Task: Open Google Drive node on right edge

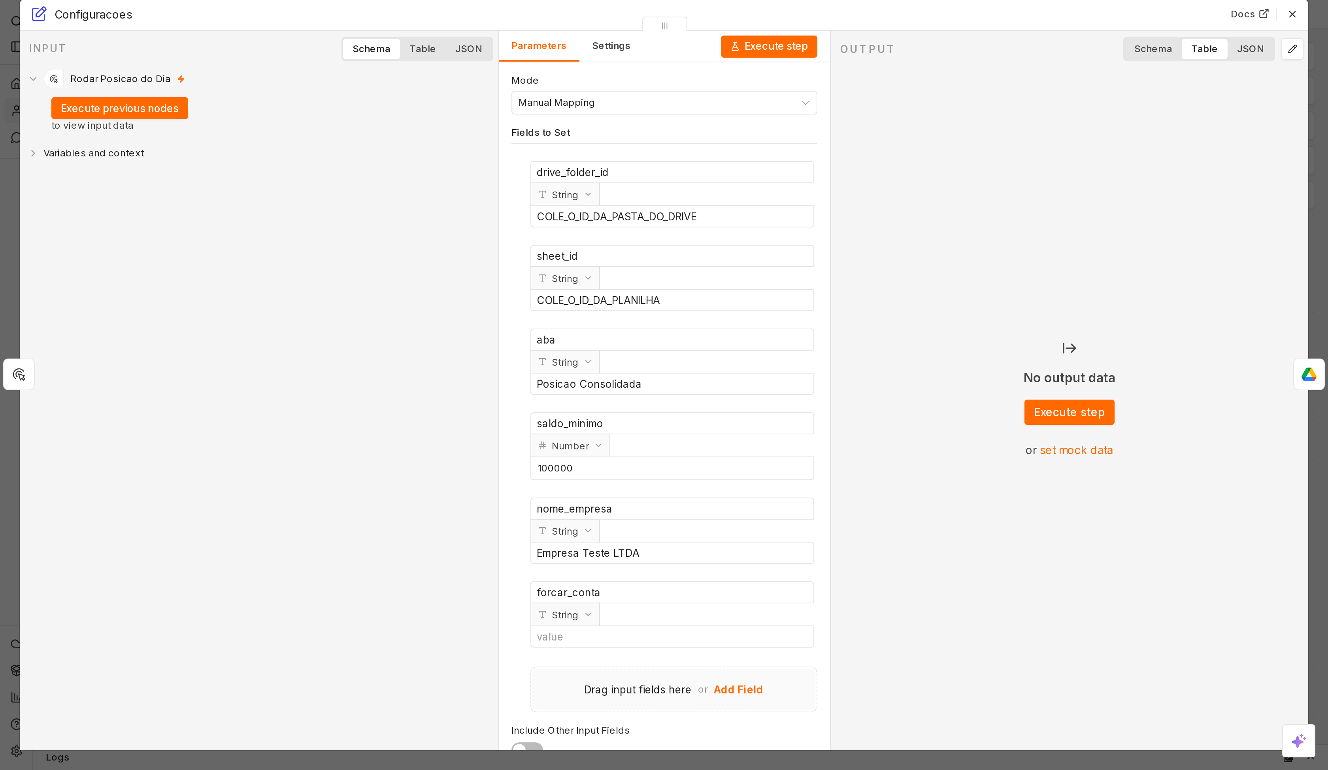Action: (1309, 374)
